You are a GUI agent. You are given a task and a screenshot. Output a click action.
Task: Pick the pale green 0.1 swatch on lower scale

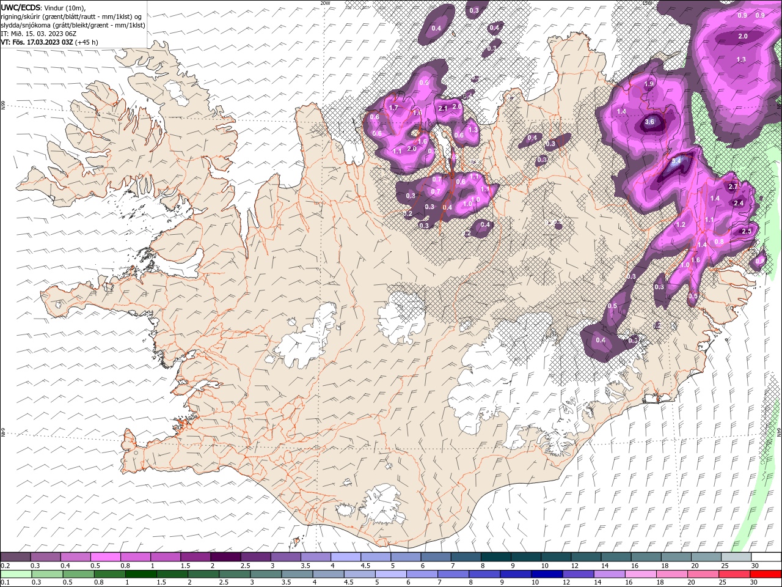pyautogui.click(x=15, y=574)
